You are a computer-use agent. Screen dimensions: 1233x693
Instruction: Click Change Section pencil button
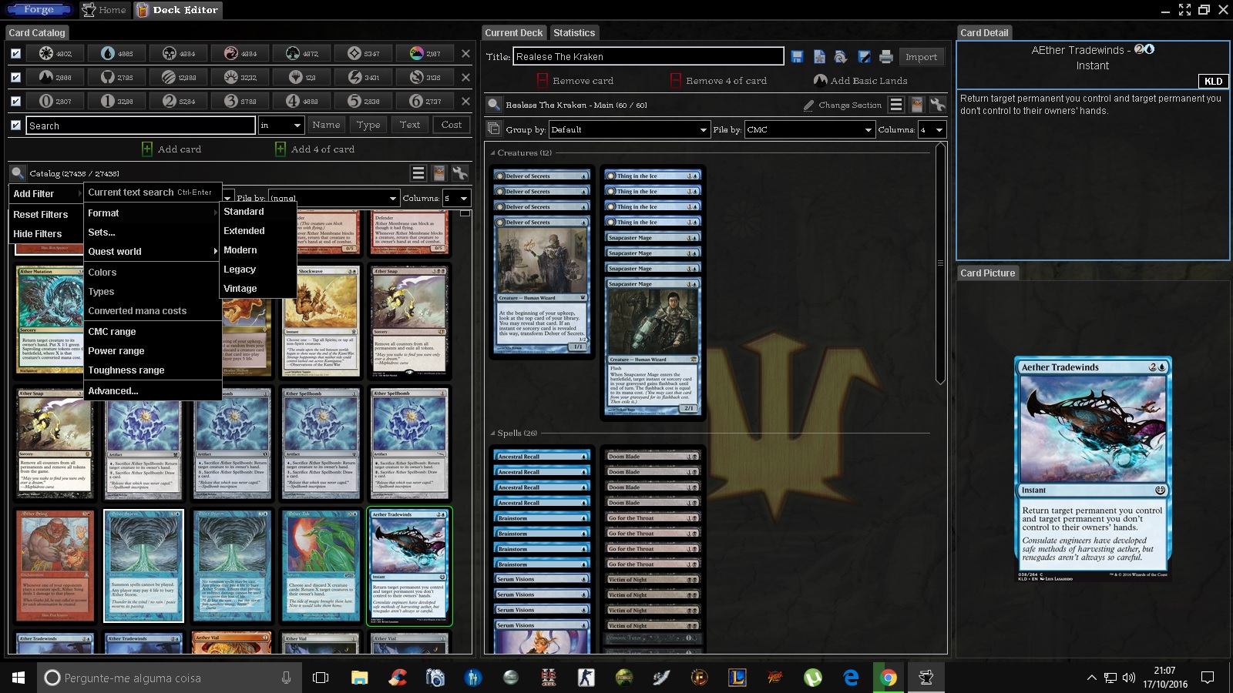[x=842, y=105]
